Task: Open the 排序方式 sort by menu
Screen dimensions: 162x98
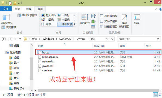Action: [x=85, y=20]
